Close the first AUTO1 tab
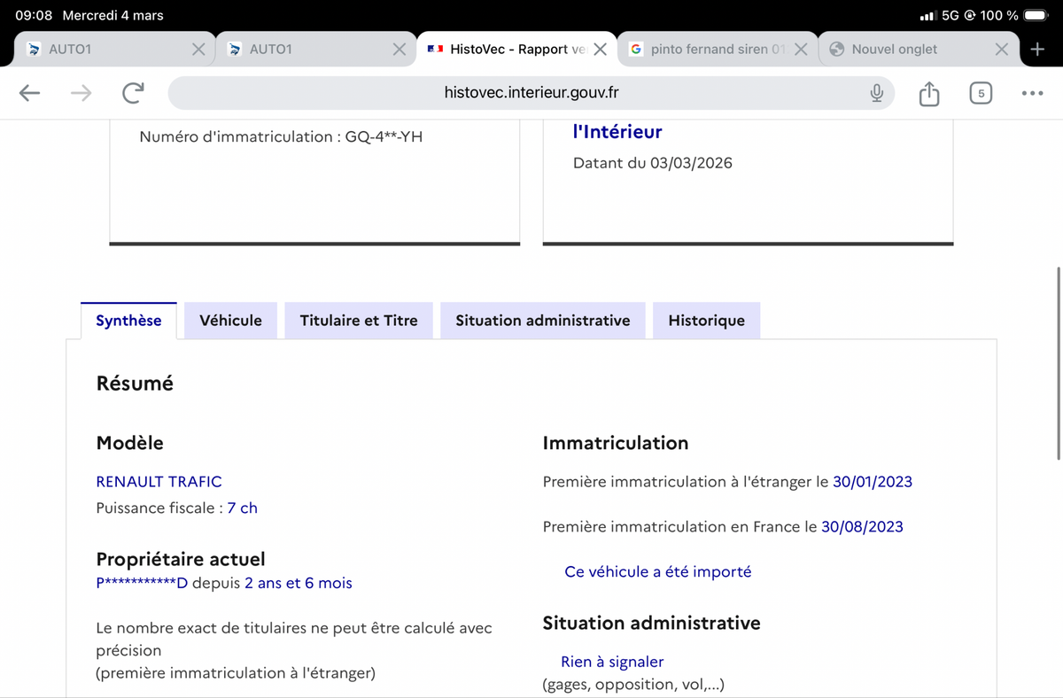 (199, 50)
